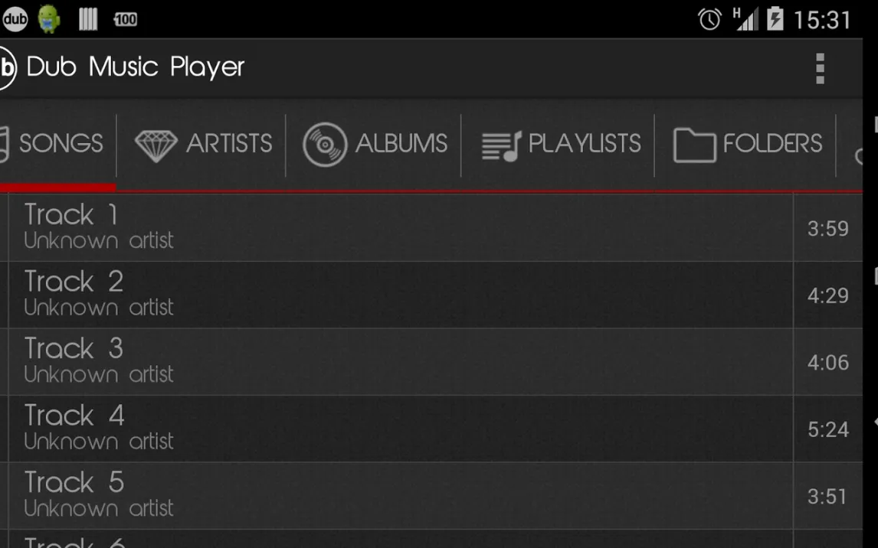Tap Track 5 lasting 3:51
Image resolution: width=878 pixels, height=548 pixels.
tap(398, 495)
